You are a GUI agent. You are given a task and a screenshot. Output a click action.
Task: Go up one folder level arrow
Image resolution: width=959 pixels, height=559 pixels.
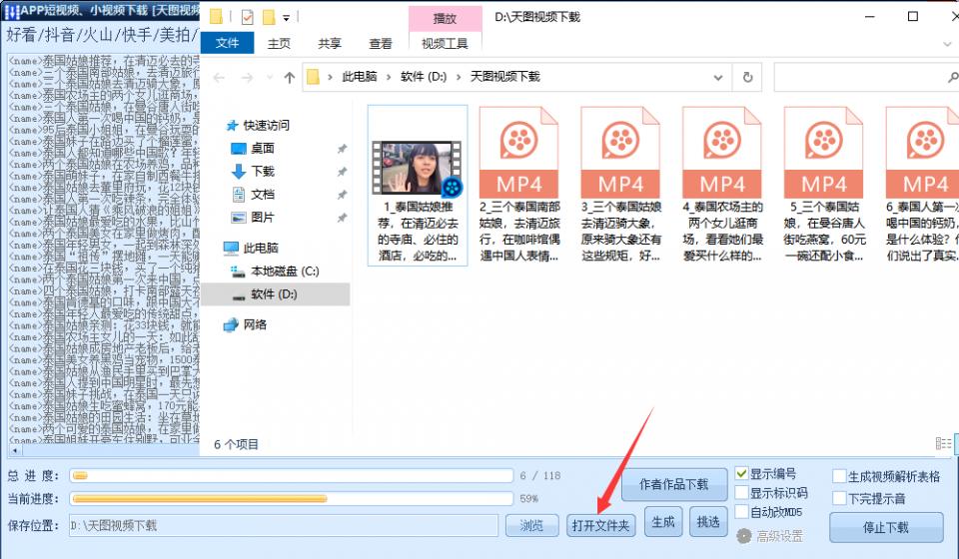pos(290,77)
